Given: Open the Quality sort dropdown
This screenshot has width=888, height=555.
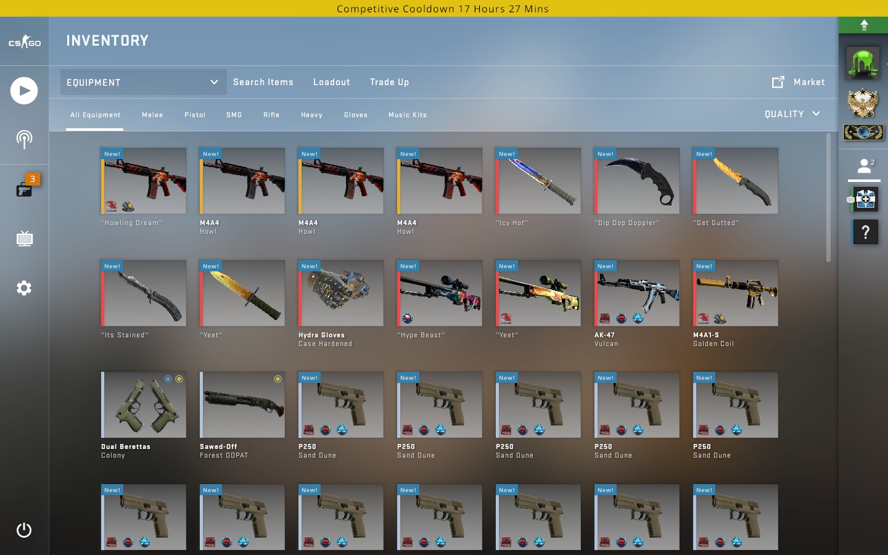Looking at the screenshot, I should [x=792, y=114].
